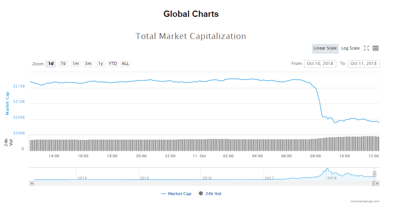This screenshot has width=393, height=209.
Task: Toggle the Market Cap legend series
Action: pyautogui.click(x=176, y=194)
